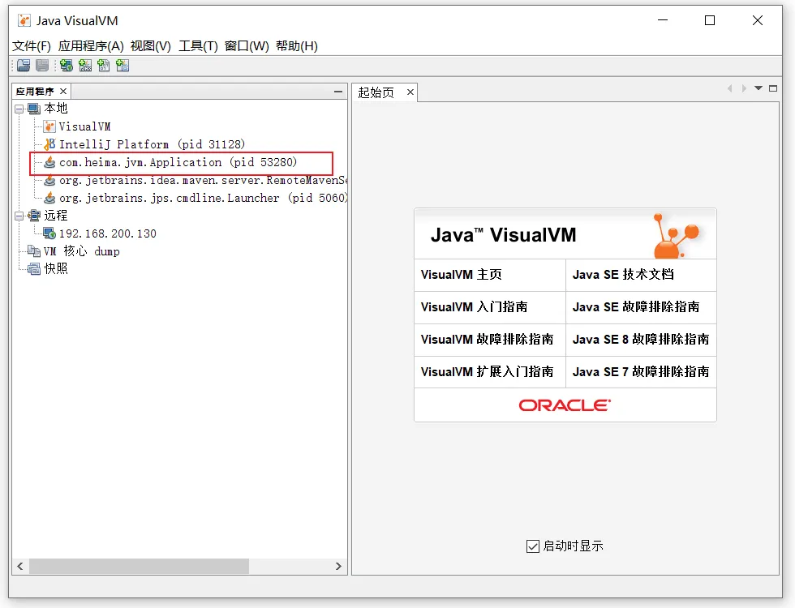Click the Load snapshot toolbar icon
The image size is (795, 608).
[24, 66]
